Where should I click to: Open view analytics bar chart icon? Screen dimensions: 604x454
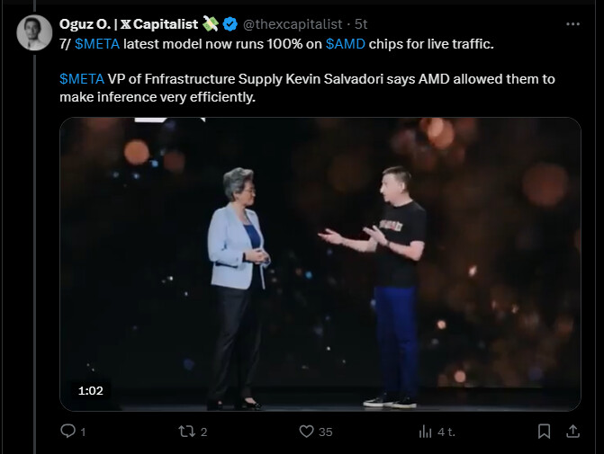426,432
